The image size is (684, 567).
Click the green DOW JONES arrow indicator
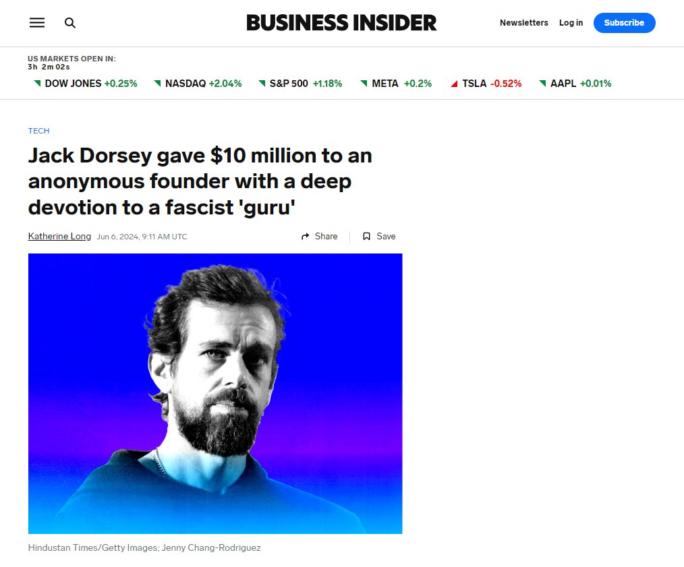(x=37, y=84)
